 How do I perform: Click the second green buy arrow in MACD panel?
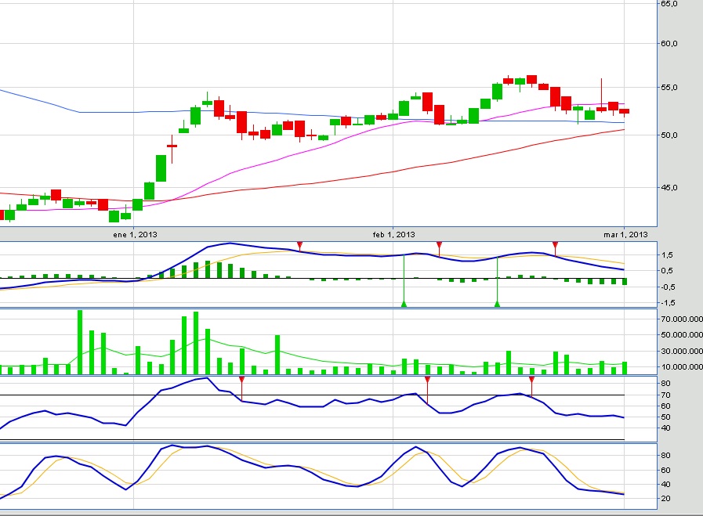(497, 302)
